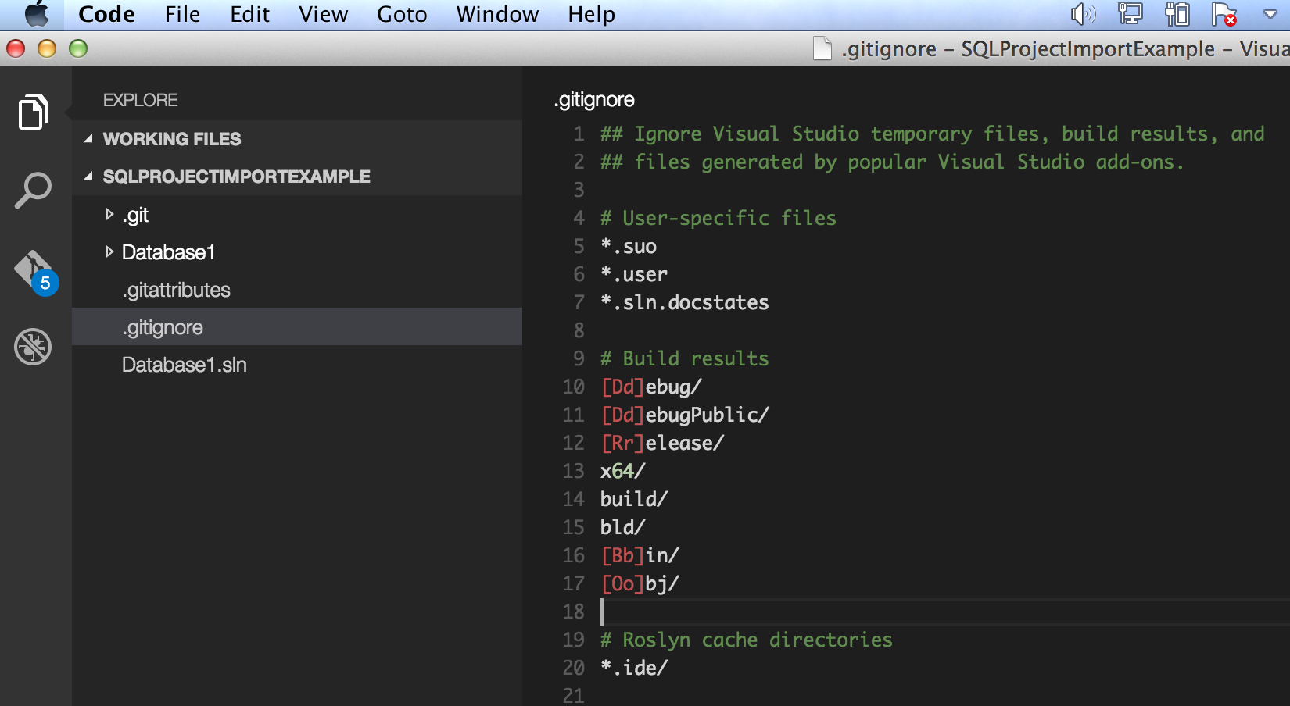Image resolution: width=1290 pixels, height=706 pixels.
Task: Click the .gitignore editor title
Action: click(594, 100)
